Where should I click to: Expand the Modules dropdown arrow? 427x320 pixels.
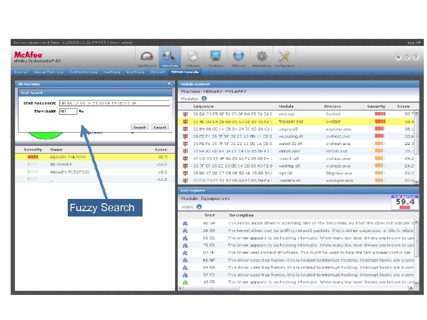point(204,99)
